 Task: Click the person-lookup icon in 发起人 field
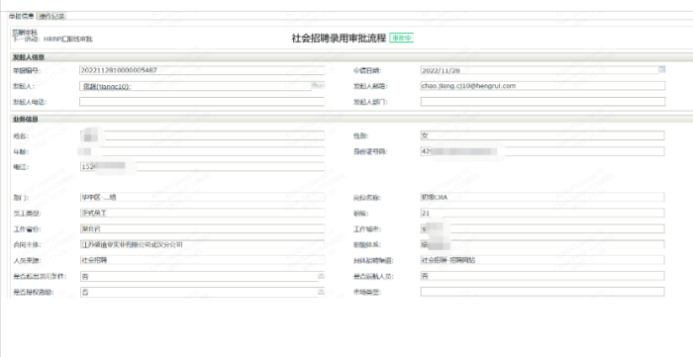tap(318, 85)
